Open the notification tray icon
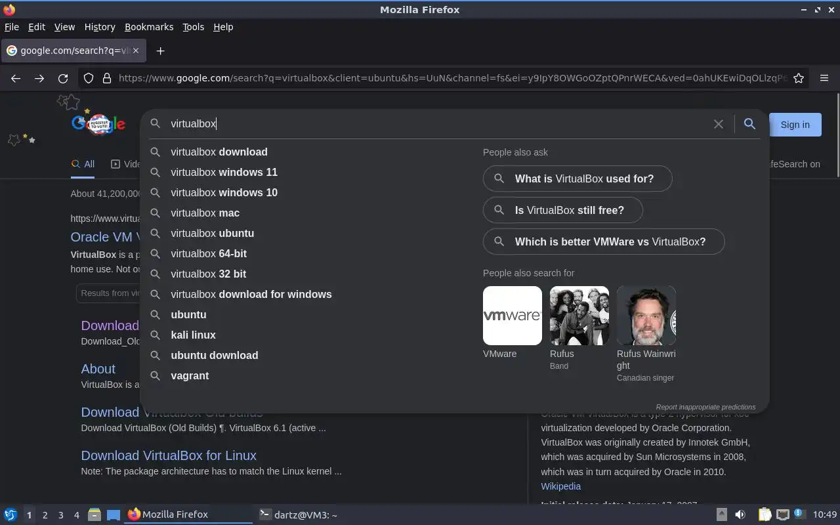This screenshot has width=840, height=525. tap(799, 513)
